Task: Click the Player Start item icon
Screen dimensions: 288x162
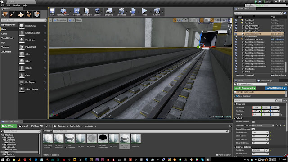Action: (22, 47)
